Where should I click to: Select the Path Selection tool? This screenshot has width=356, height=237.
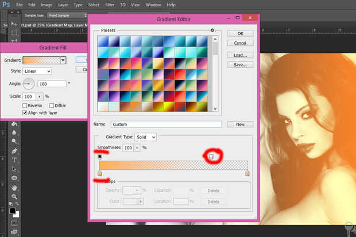pyautogui.click(x=14, y=169)
